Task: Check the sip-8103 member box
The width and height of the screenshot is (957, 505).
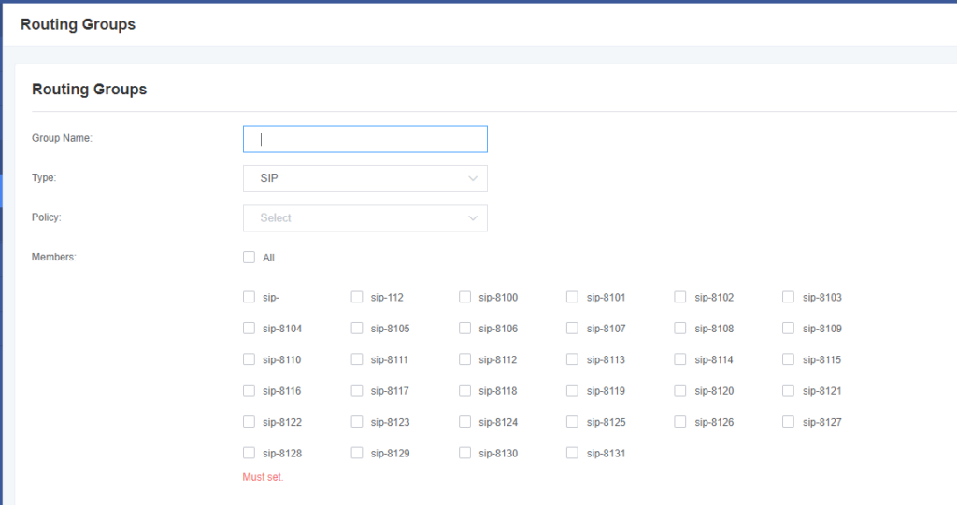Action: [x=789, y=298]
